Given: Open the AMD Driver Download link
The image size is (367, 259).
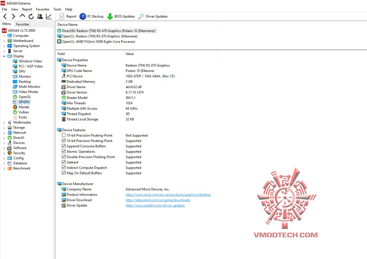Looking at the screenshot, I should (x=158, y=200).
